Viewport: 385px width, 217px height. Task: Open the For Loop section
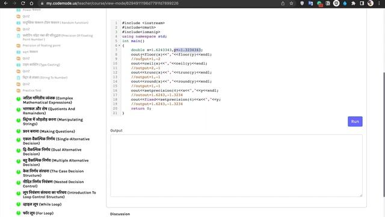38,213
